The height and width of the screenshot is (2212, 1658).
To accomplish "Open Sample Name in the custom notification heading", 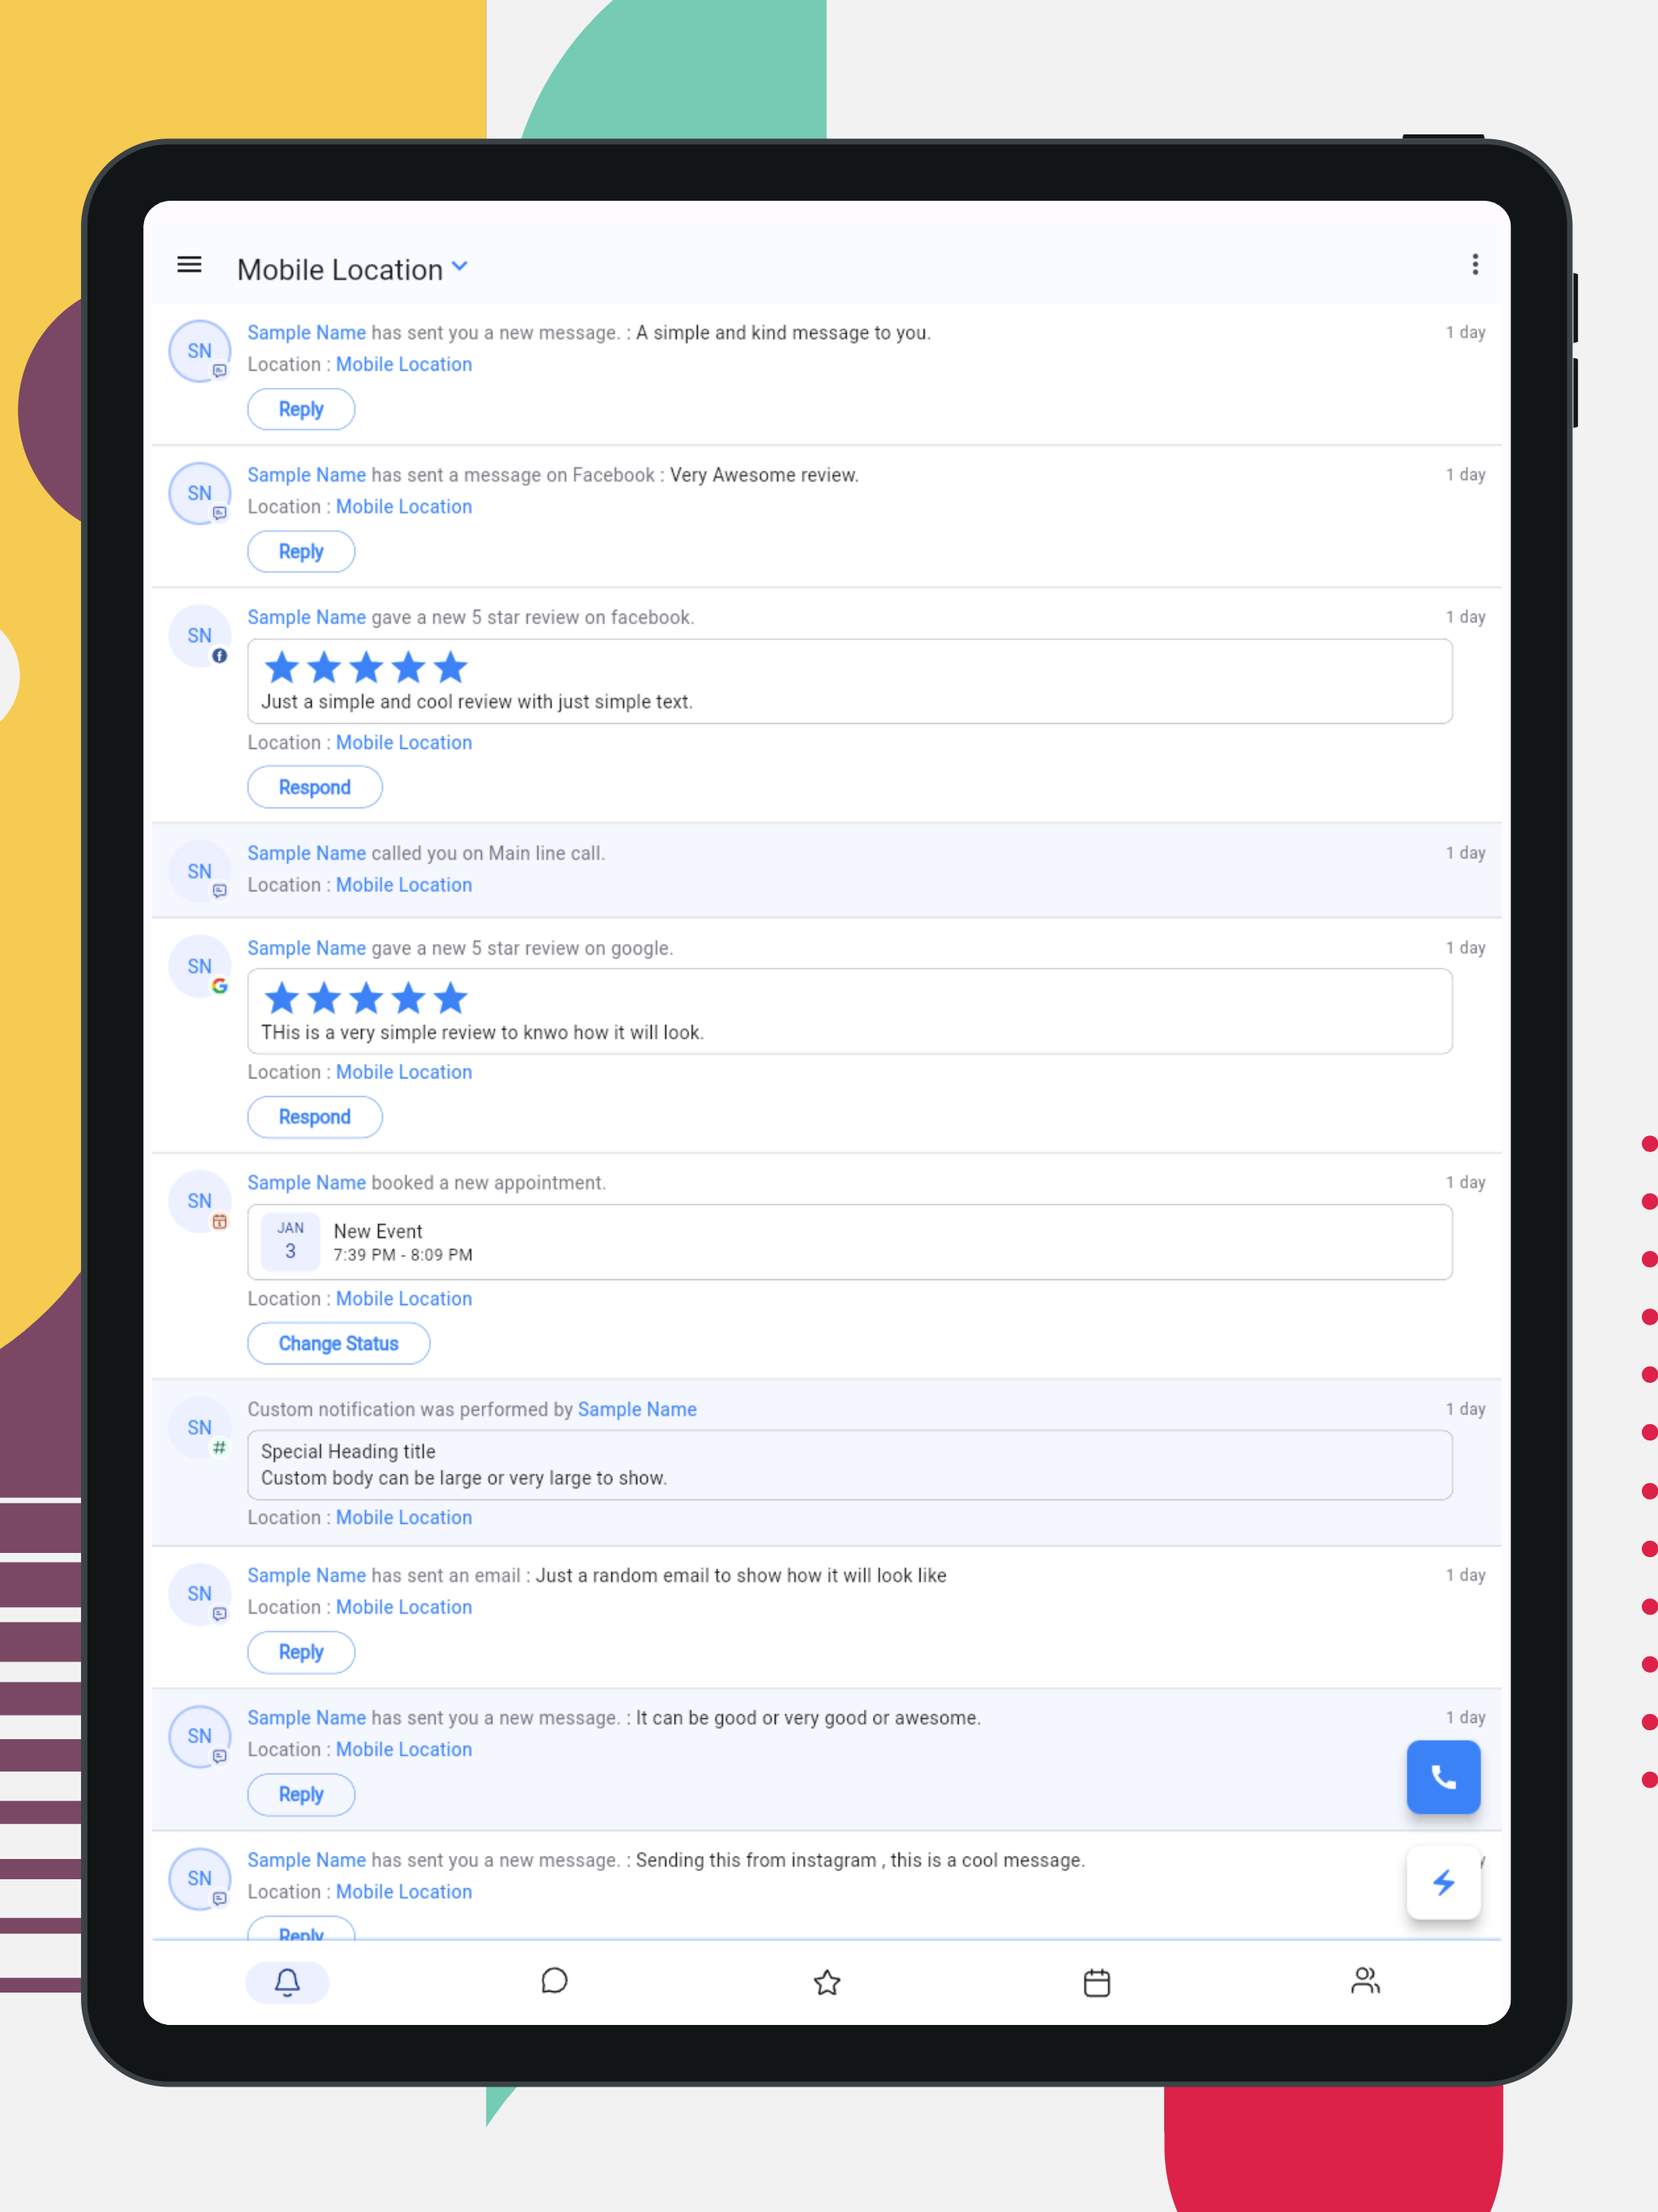I will 637,1409.
